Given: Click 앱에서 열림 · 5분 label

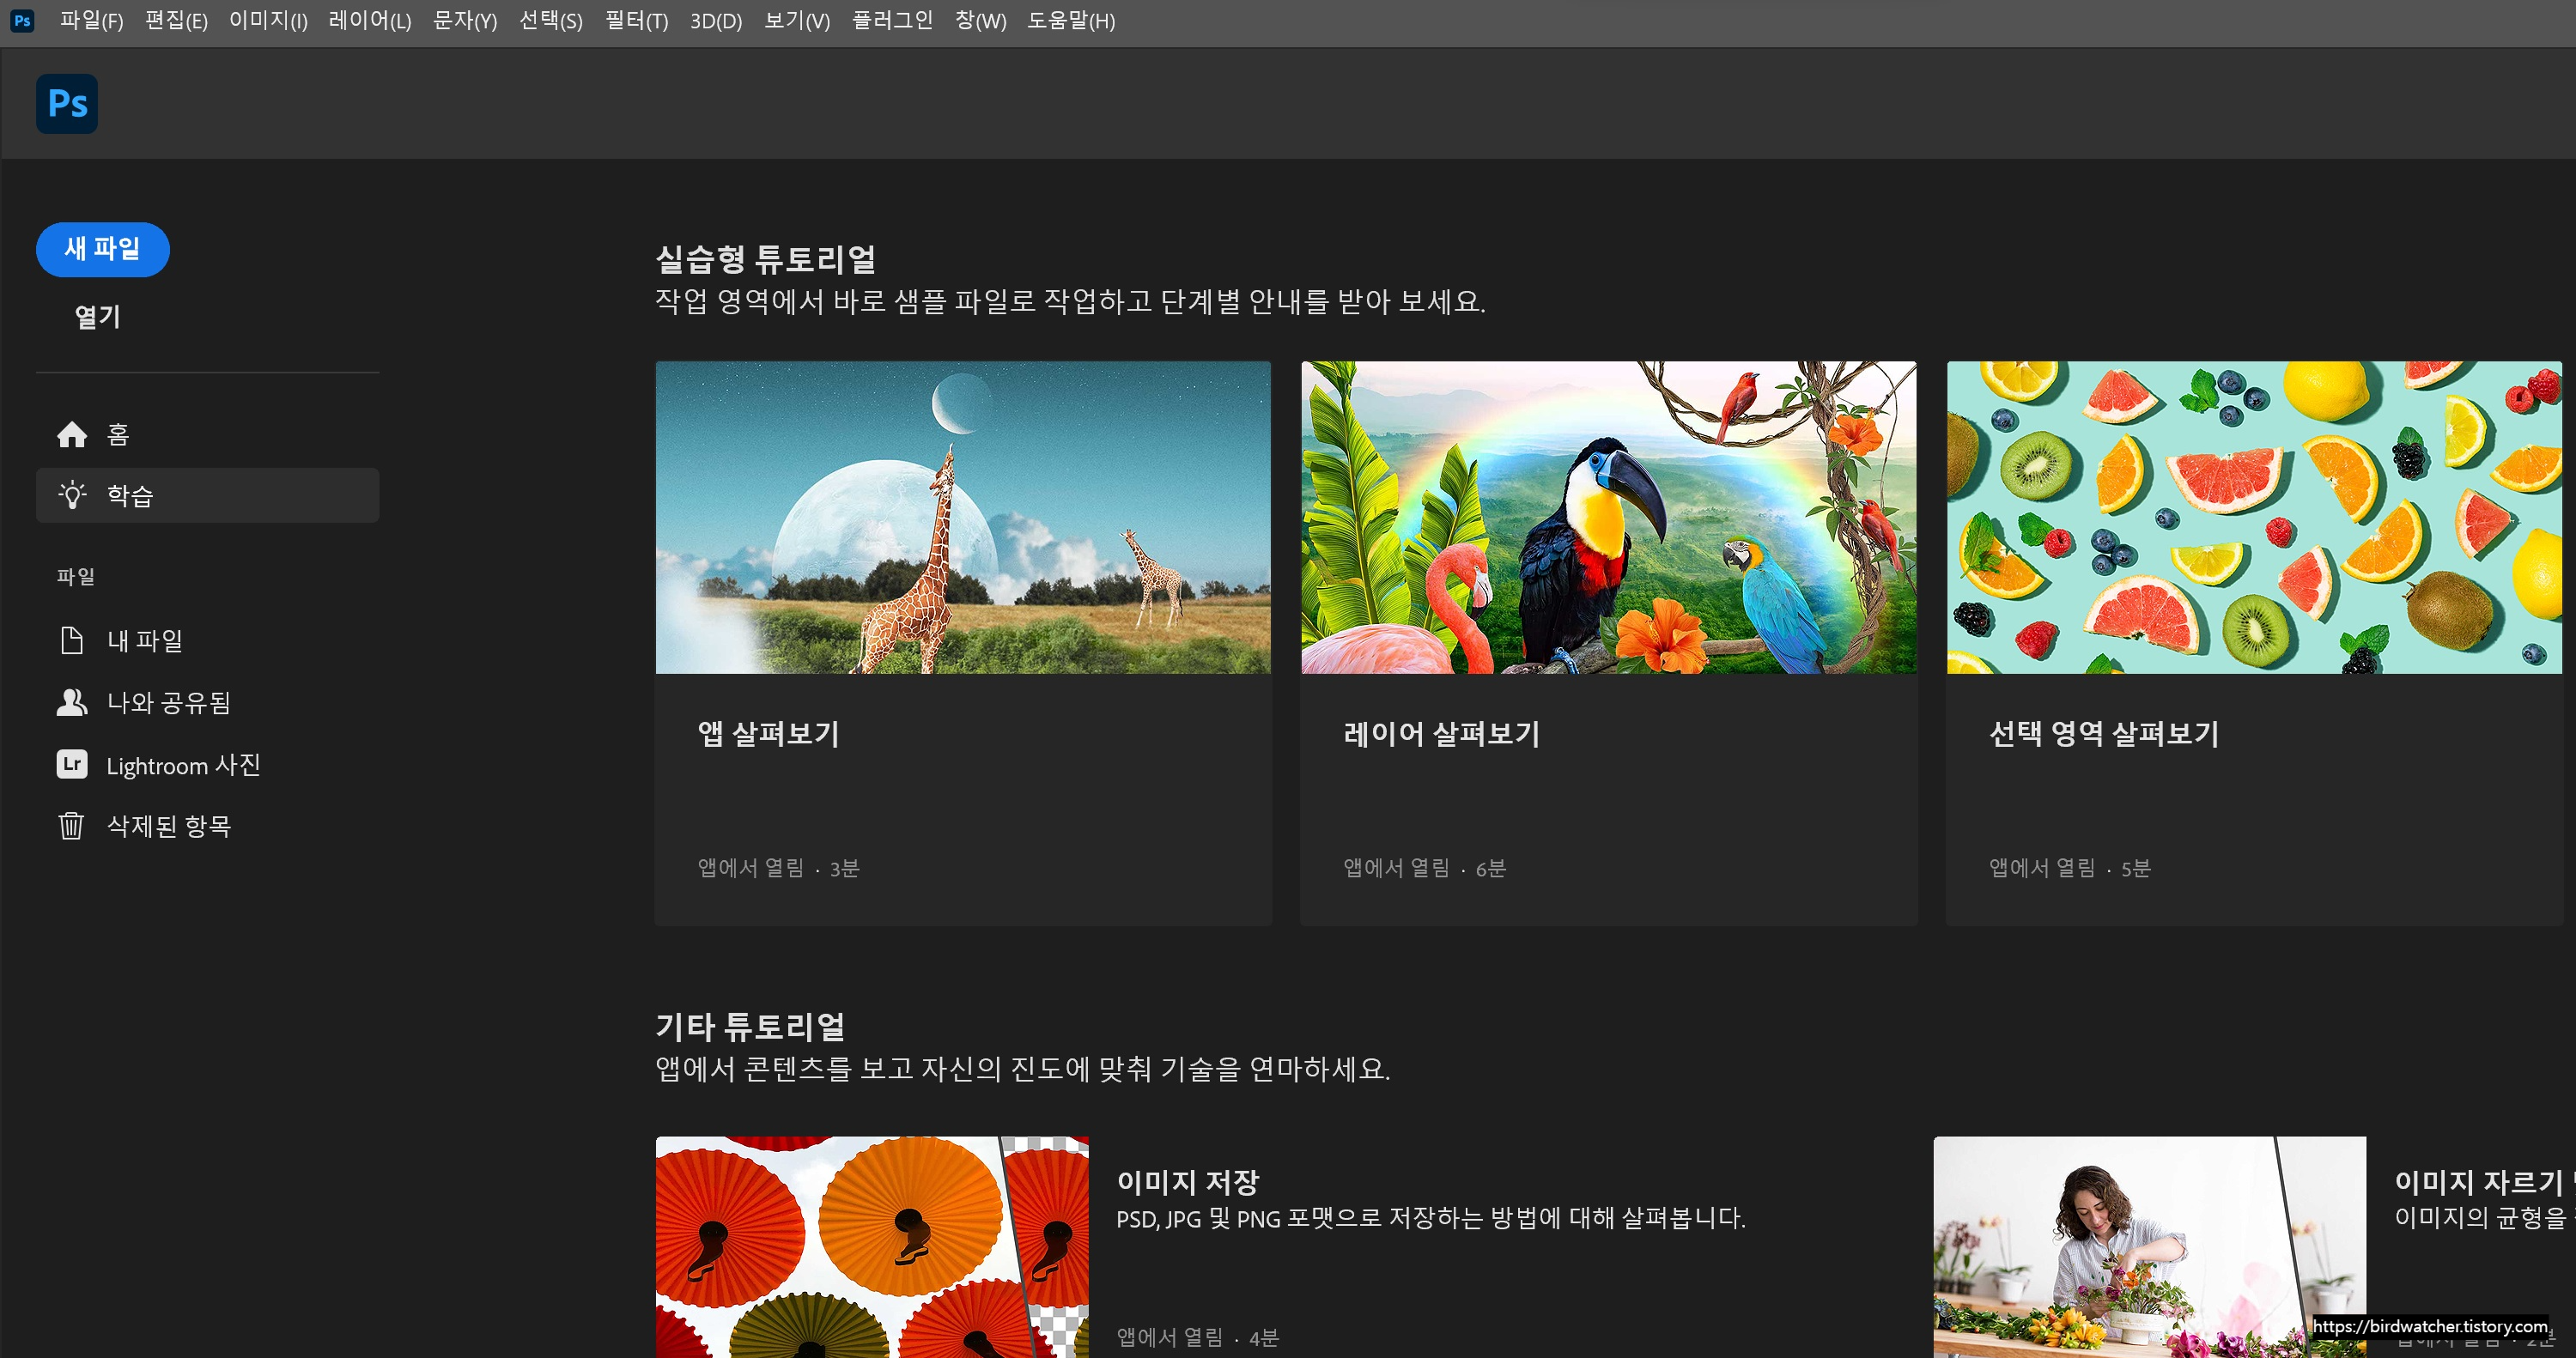Looking at the screenshot, I should tap(2069, 868).
